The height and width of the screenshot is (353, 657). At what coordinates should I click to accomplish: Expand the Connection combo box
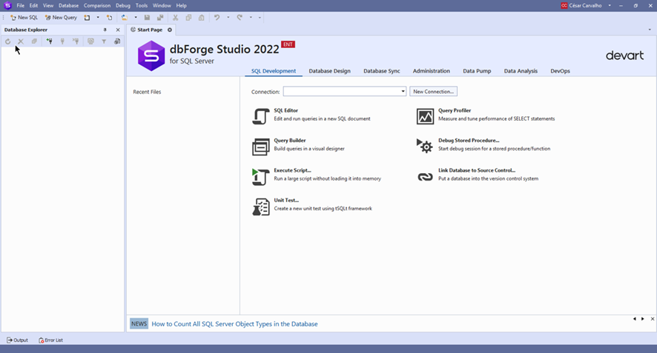click(x=403, y=92)
